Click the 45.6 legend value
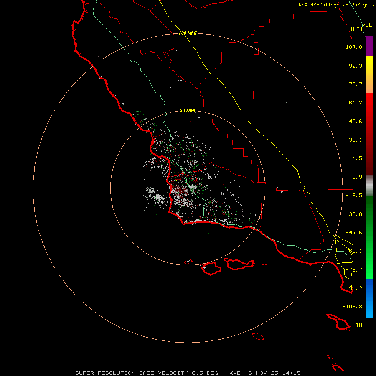376x376 pixels. tap(356, 121)
